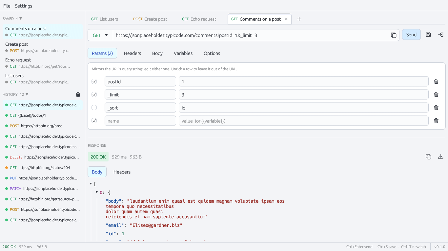
Task: Select history PATCH jsonplaceholder entry
Action: (x=43, y=189)
